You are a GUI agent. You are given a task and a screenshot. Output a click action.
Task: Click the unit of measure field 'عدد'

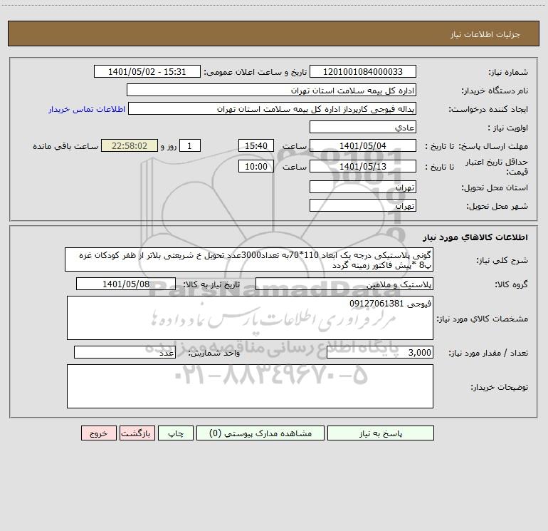125,353
